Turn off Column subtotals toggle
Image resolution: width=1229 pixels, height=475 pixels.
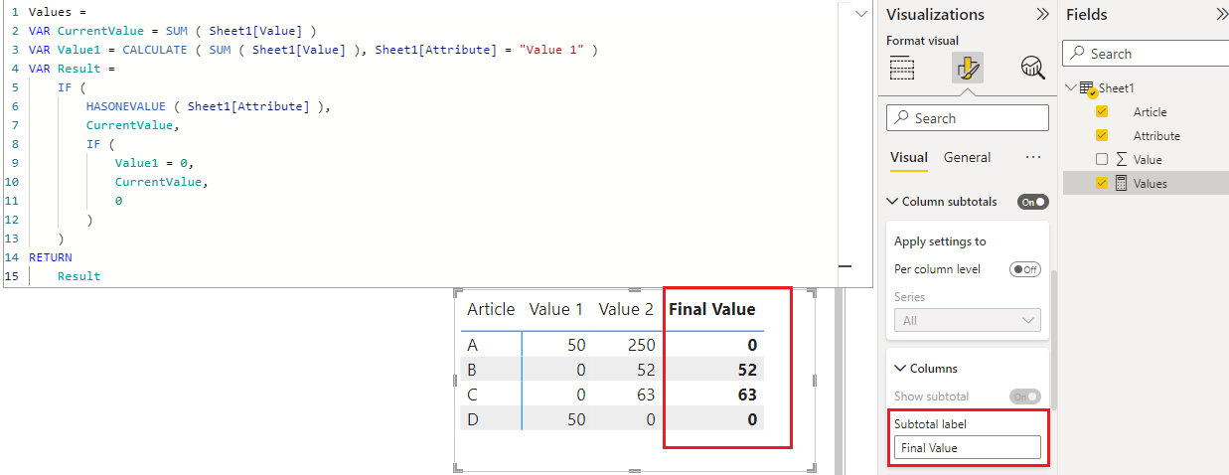(x=1033, y=202)
